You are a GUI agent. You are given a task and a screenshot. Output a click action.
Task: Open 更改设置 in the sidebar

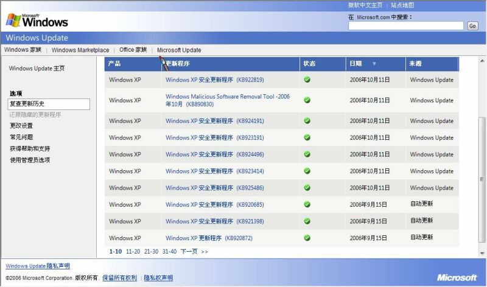21,126
